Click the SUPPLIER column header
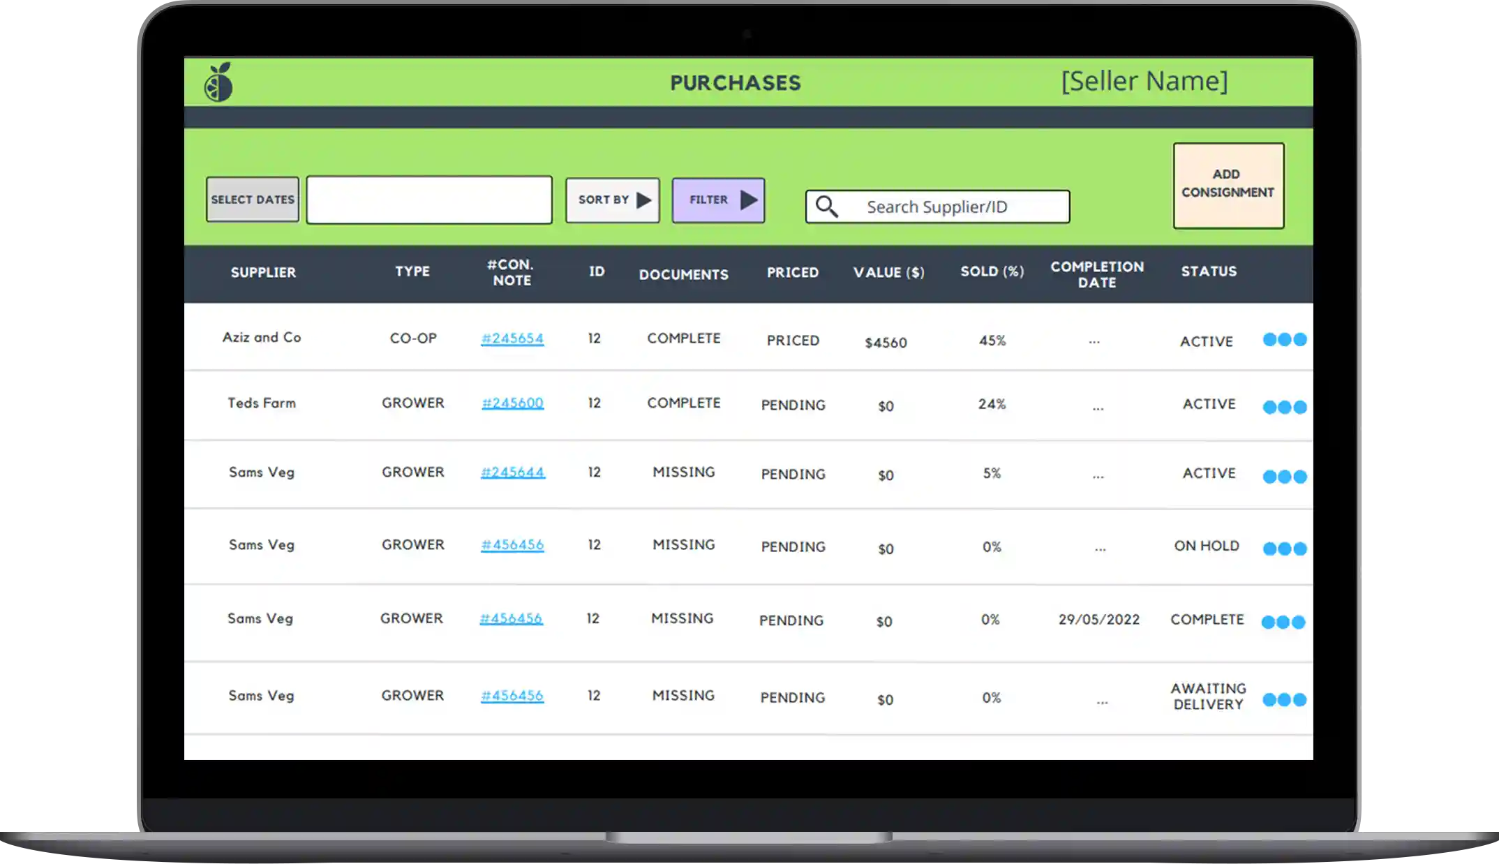1499x864 pixels. (x=263, y=273)
